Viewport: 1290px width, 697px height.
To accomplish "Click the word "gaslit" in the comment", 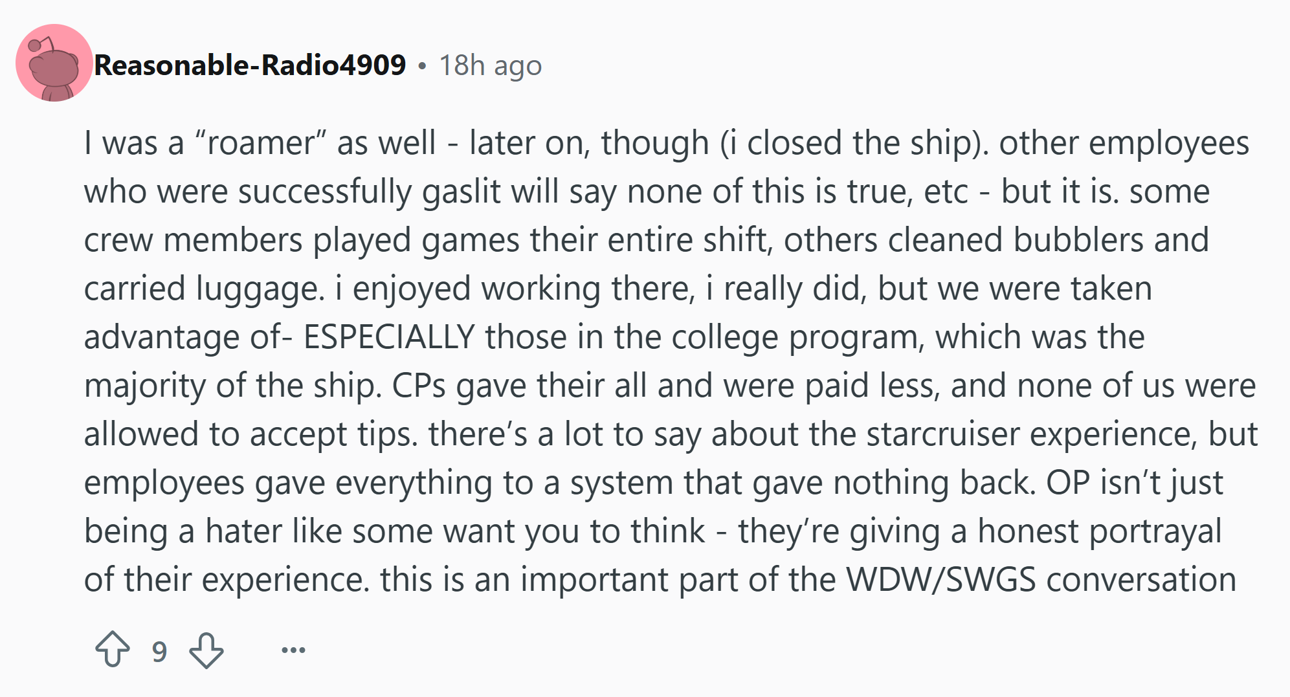I will [462, 192].
